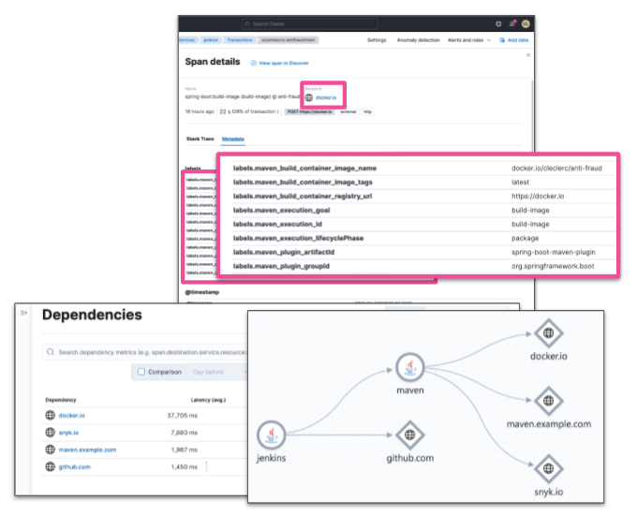
Task: Open snyk.io link in Dependencies table
Action: (70, 432)
